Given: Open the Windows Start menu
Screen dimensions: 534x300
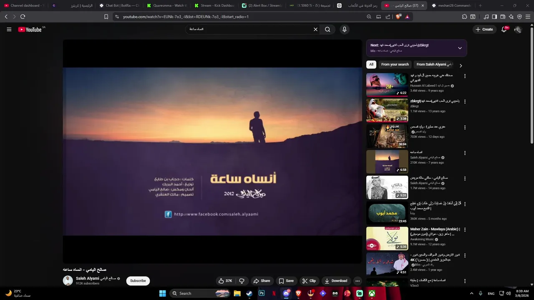Looking at the screenshot, I should [x=162, y=293].
